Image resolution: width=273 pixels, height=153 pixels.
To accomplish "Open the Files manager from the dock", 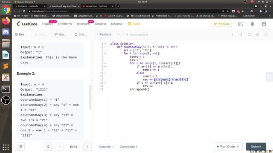I will click(x=6, y=43).
